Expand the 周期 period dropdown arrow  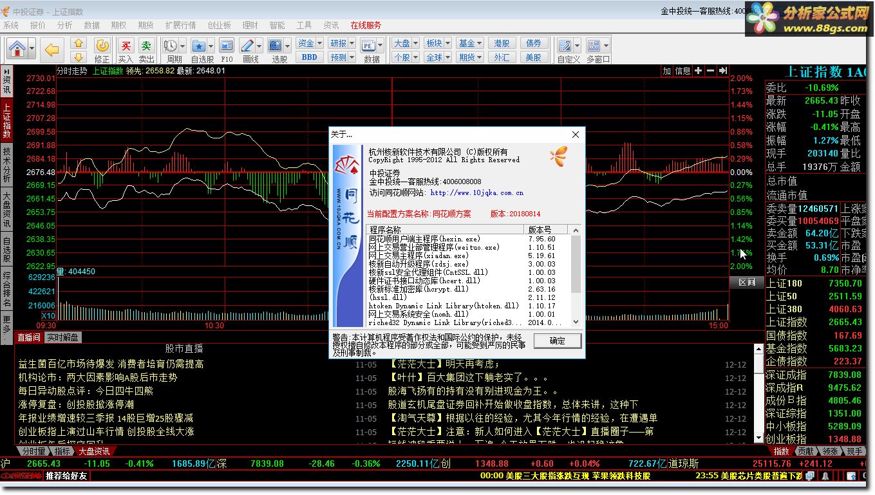183,46
